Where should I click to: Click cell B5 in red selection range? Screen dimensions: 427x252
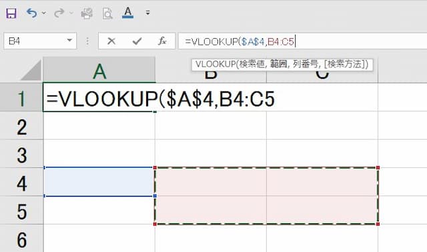click(211, 210)
